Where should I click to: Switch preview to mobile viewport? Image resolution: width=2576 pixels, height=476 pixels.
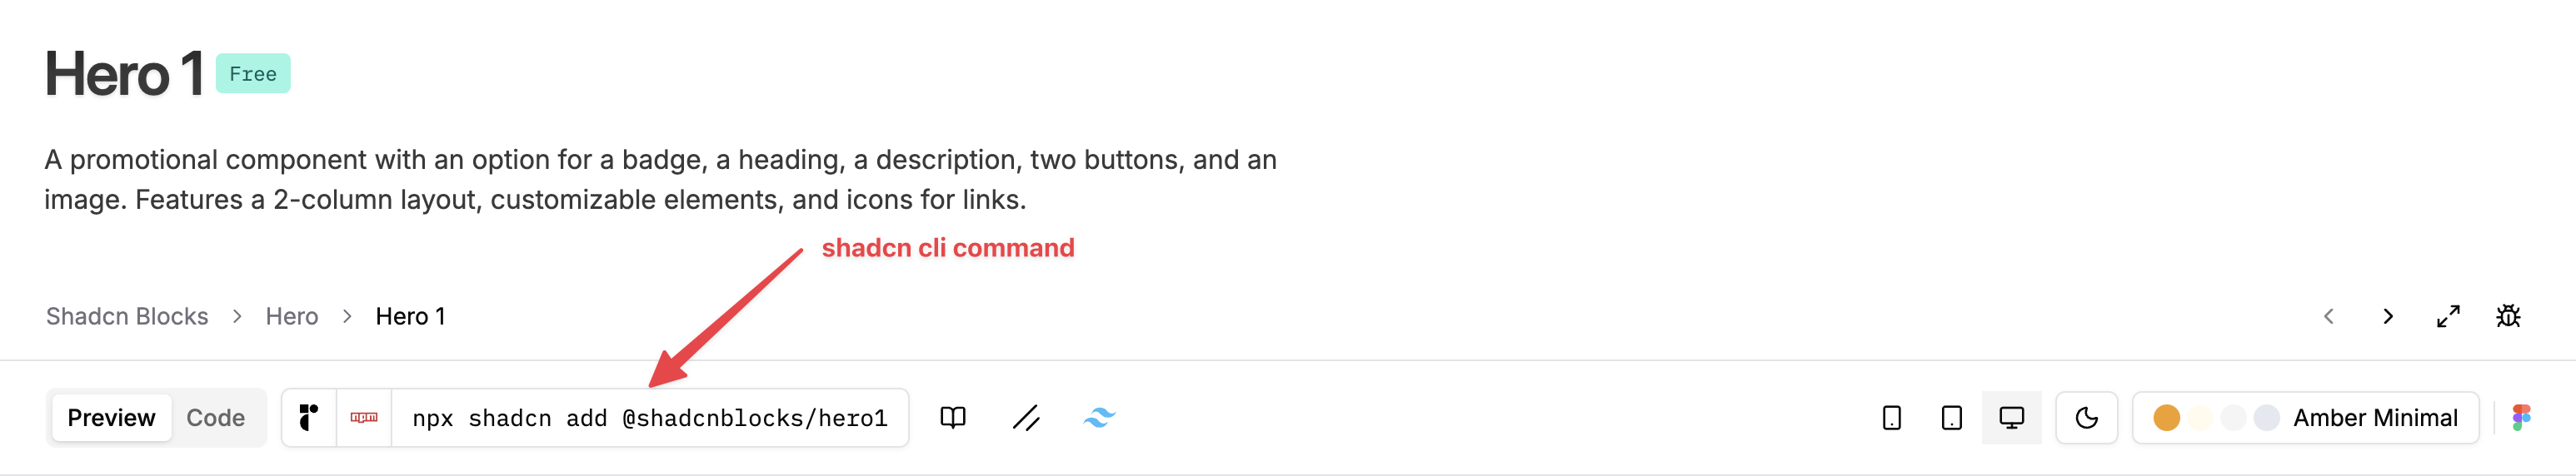pos(1891,417)
